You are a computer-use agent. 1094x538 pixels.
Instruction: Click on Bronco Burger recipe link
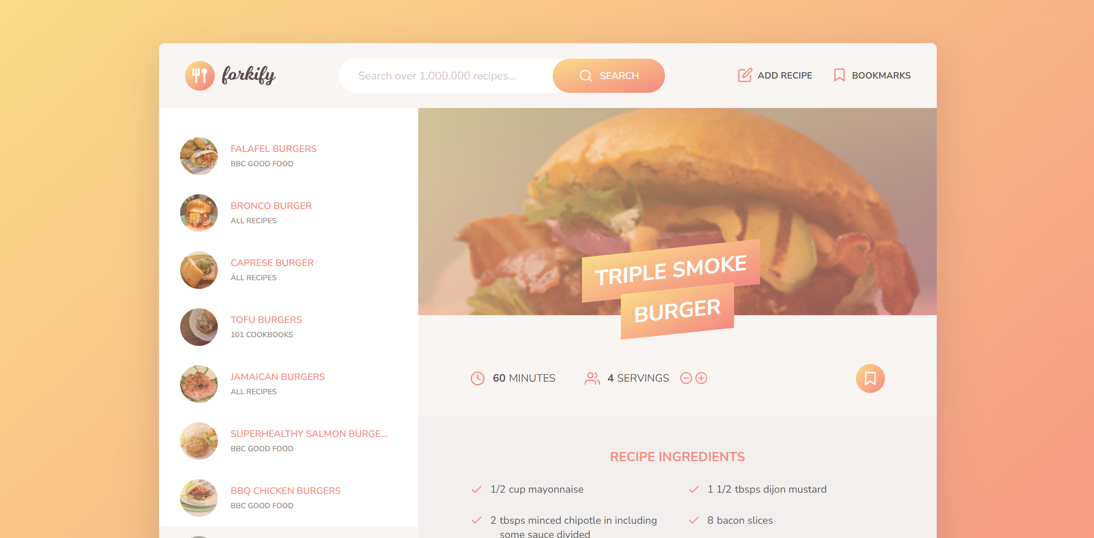271,206
